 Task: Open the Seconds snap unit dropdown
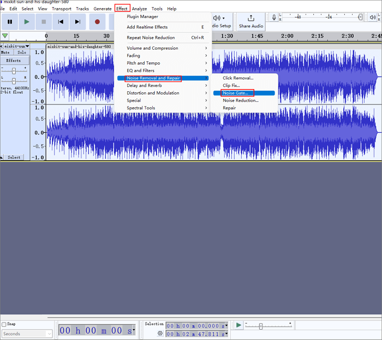click(x=27, y=333)
